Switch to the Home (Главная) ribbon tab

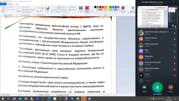tap(10, 4)
